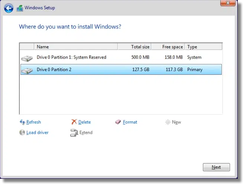
Task: Choose the Format link
Action: [x=130, y=122]
